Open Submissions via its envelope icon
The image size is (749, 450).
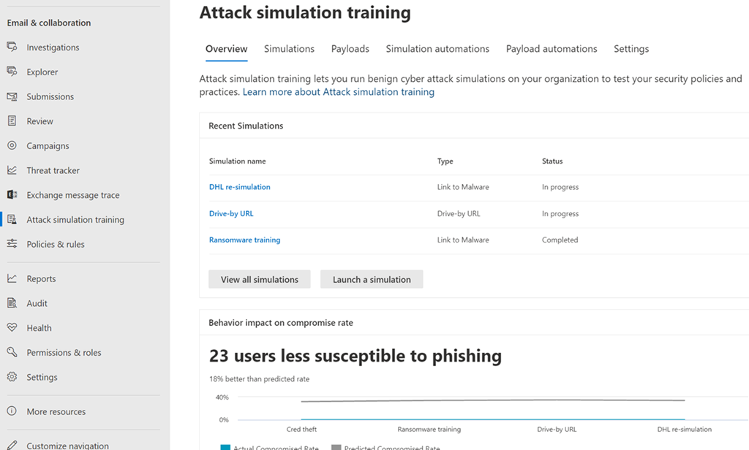(x=12, y=96)
